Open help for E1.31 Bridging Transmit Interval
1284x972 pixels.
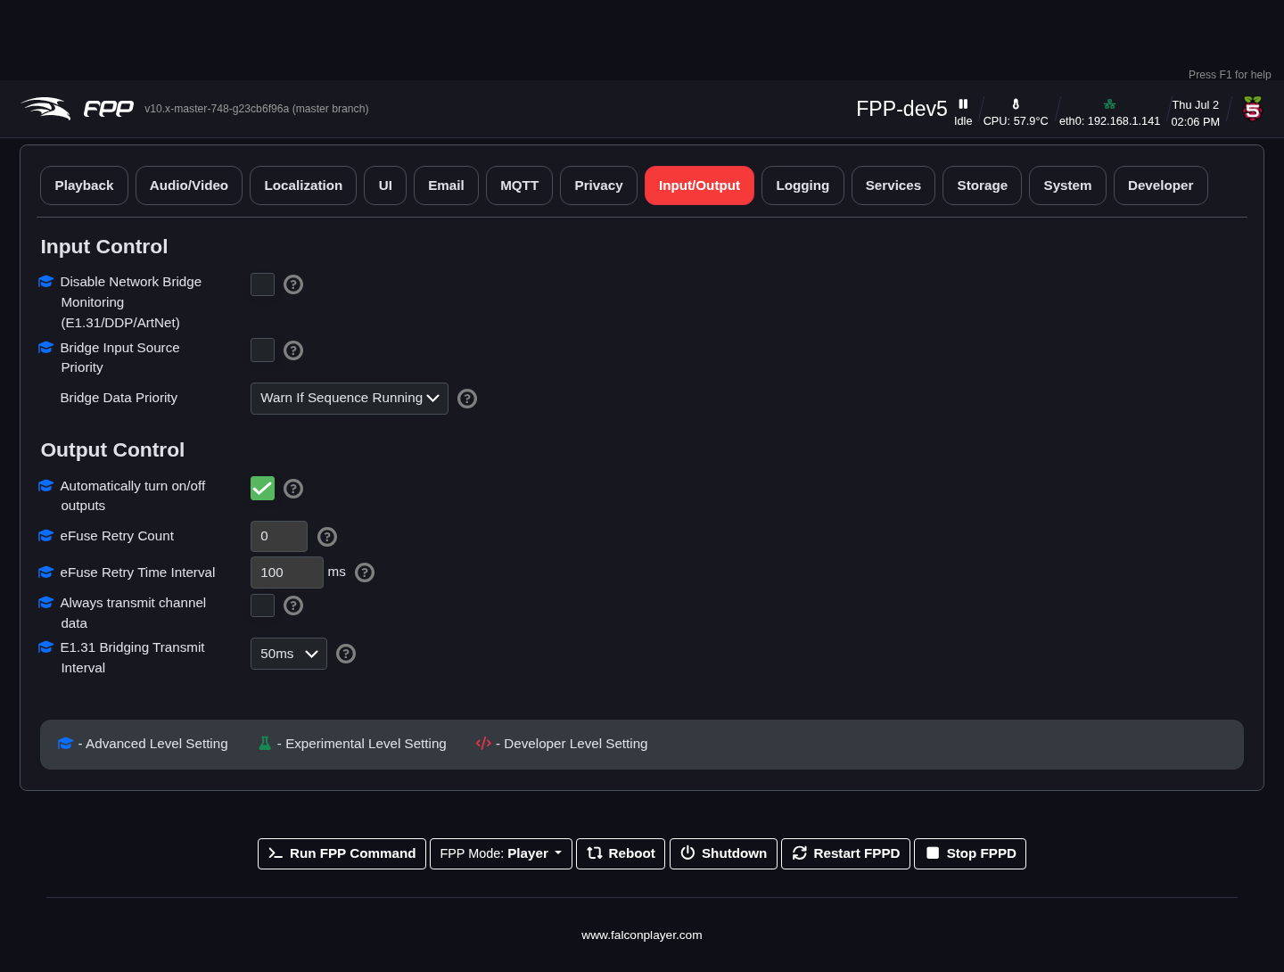coord(346,654)
